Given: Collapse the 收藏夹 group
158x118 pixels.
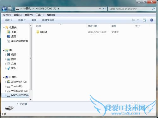Looking at the screenshot, I should click(x=4, y=28).
